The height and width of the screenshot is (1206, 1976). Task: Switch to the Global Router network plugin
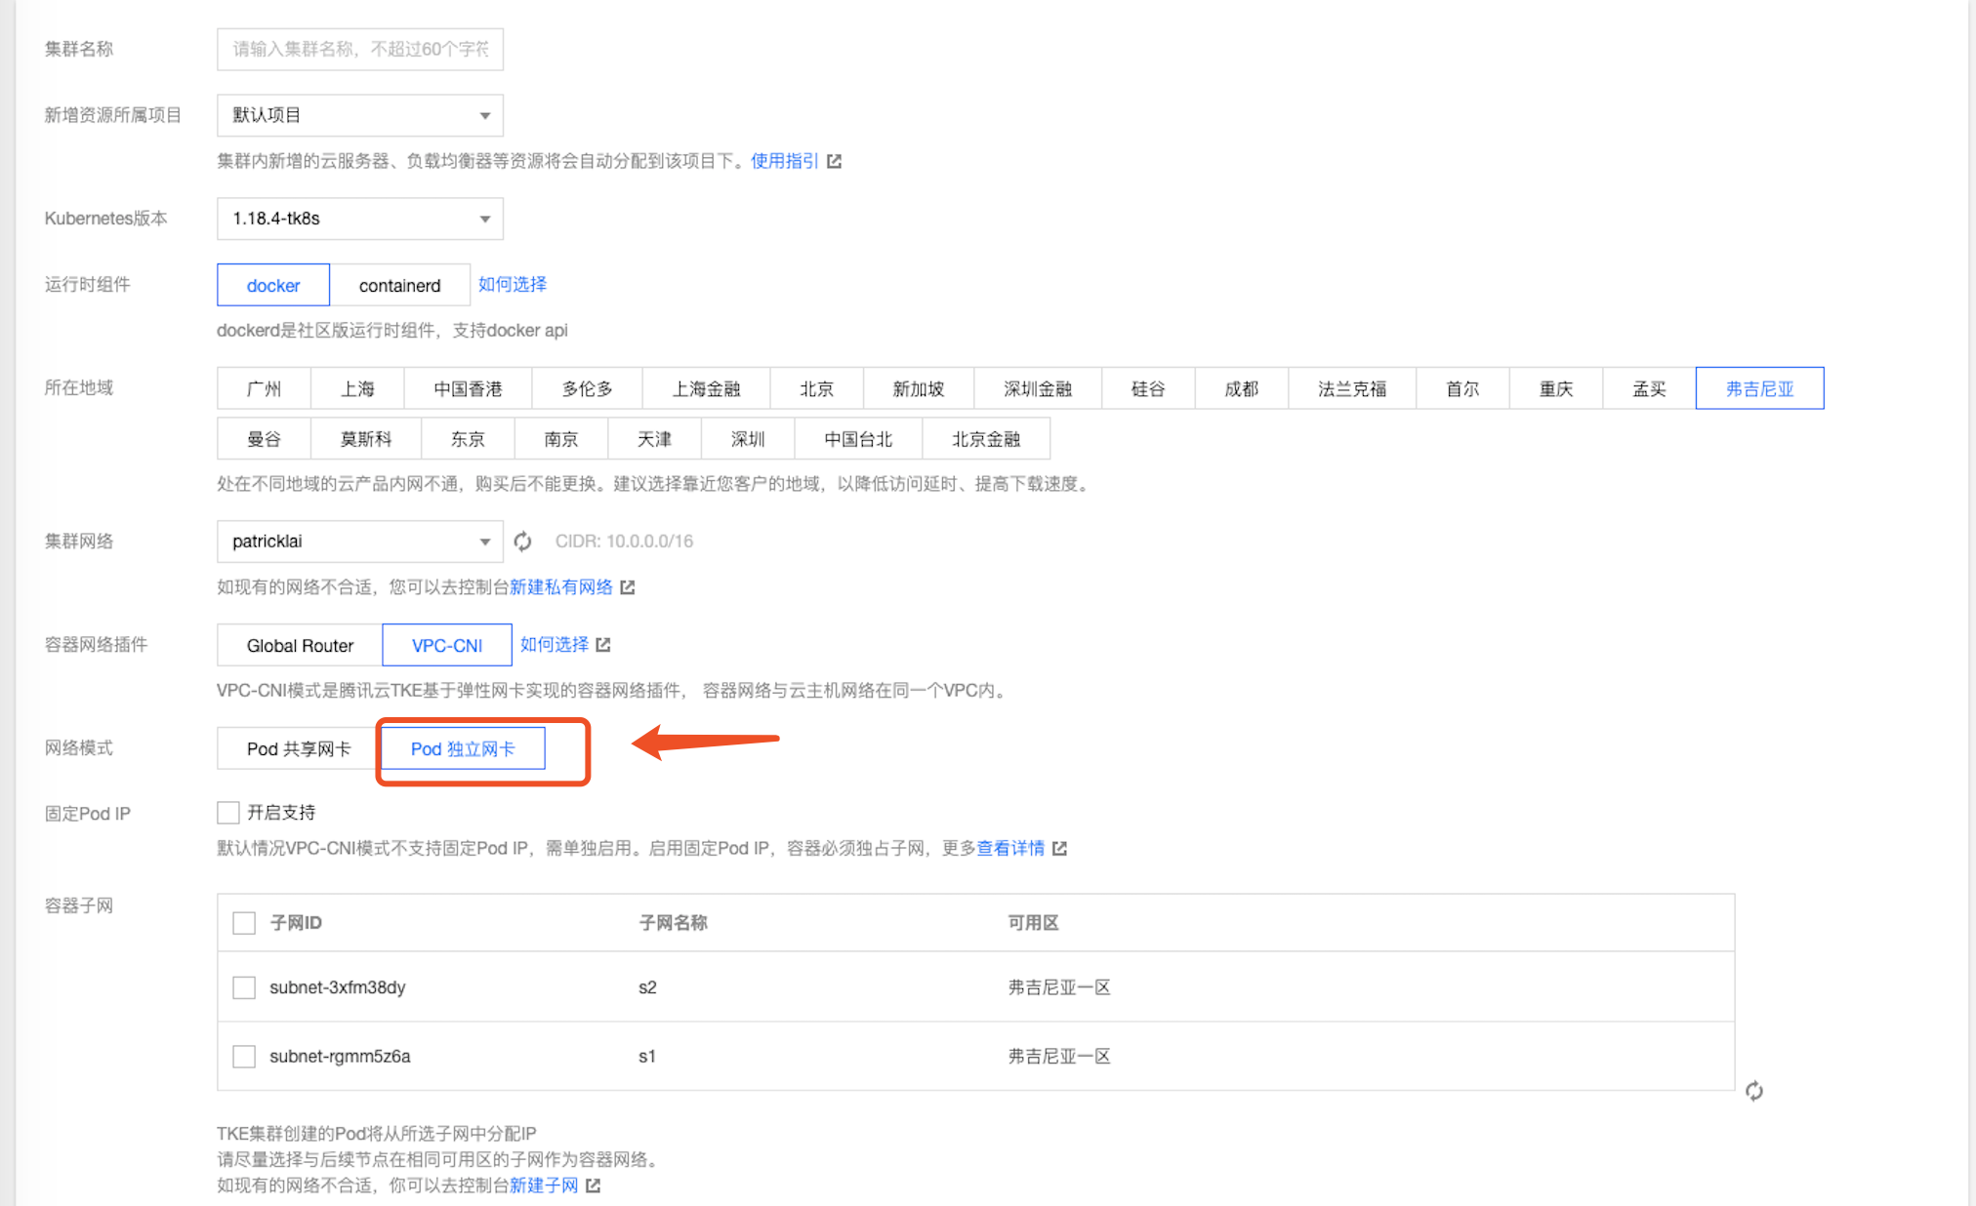(300, 646)
